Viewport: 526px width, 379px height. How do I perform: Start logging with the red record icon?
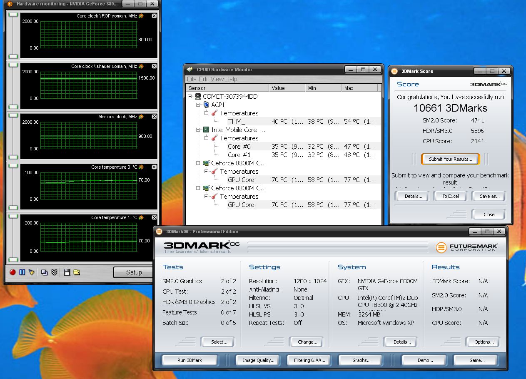[12, 272]
